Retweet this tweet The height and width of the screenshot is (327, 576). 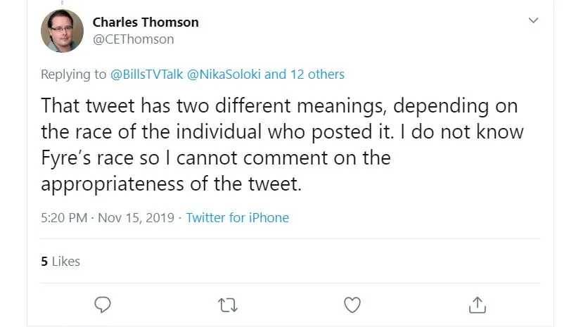228,304
